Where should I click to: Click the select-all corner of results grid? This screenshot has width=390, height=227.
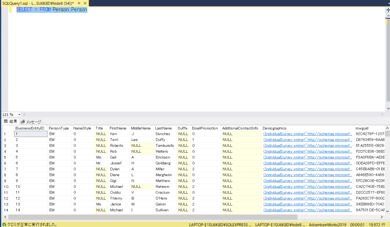click(x=8, y=128)
